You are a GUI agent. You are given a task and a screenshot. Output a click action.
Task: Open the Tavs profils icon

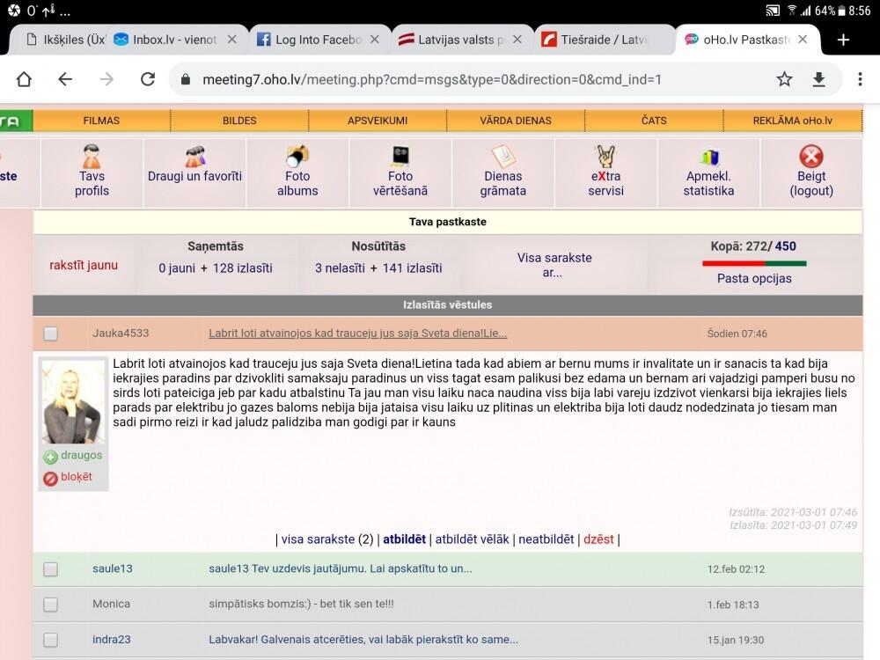[91, 158]
